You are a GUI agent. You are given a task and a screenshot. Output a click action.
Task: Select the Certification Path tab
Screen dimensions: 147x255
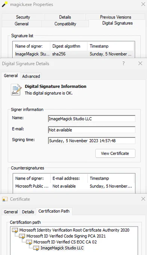54,211
